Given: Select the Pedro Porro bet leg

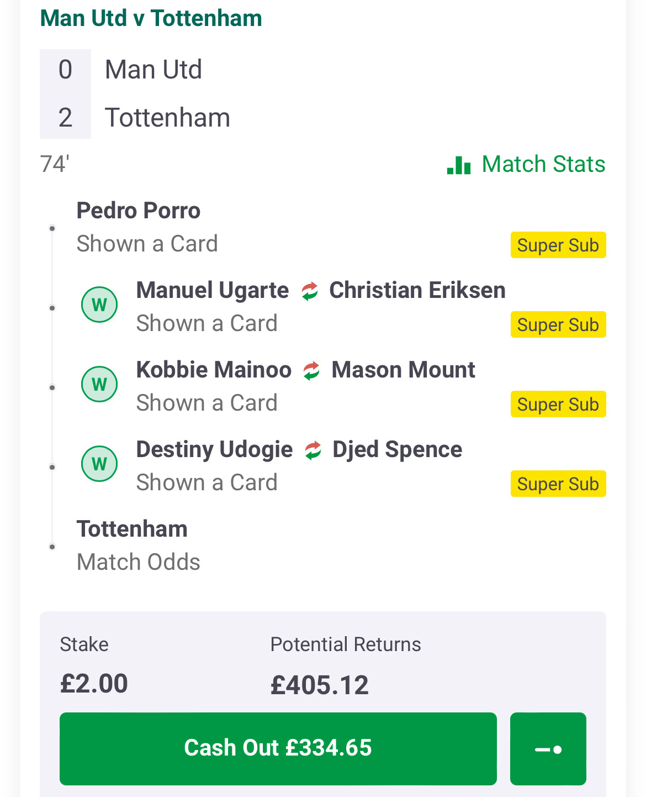Looking at the screenshot, I should pos(323,227).
